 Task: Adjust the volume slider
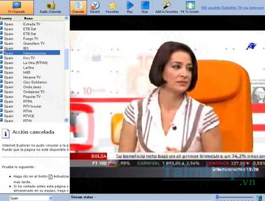[x=235, y=197]
